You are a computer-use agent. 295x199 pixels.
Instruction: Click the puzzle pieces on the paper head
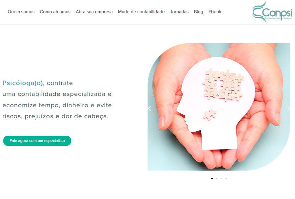(x=223, y=85)
